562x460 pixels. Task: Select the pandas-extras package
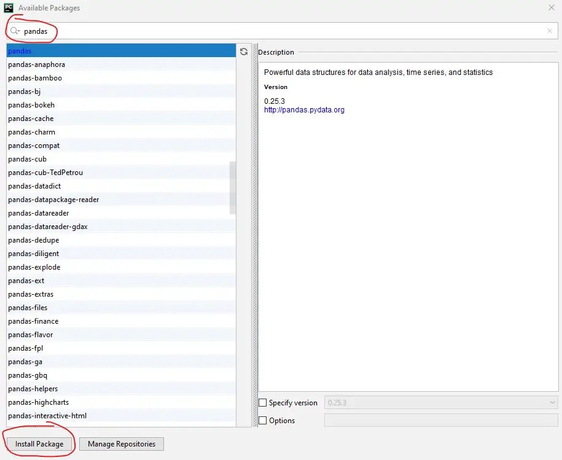(121, 294)
